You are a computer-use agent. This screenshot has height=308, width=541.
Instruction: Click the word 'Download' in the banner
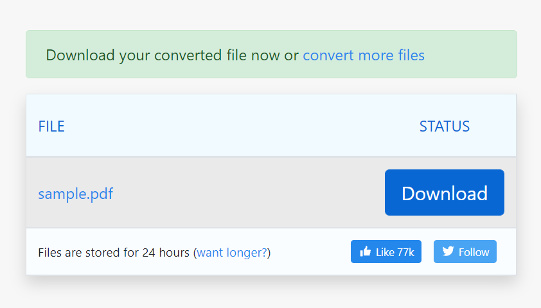(x=80, y=55)
